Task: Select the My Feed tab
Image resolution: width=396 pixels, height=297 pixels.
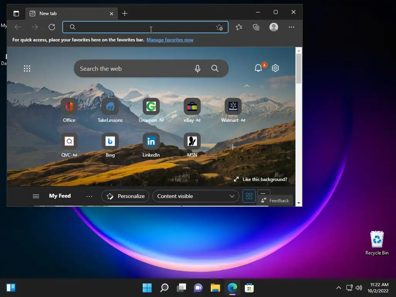Action: 60,196
